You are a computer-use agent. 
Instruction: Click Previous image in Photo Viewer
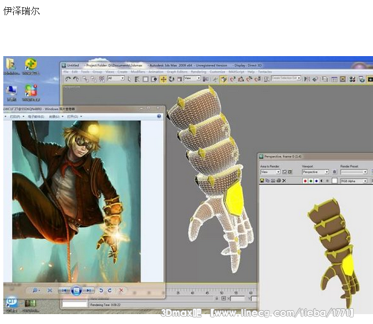coord(64,290)
